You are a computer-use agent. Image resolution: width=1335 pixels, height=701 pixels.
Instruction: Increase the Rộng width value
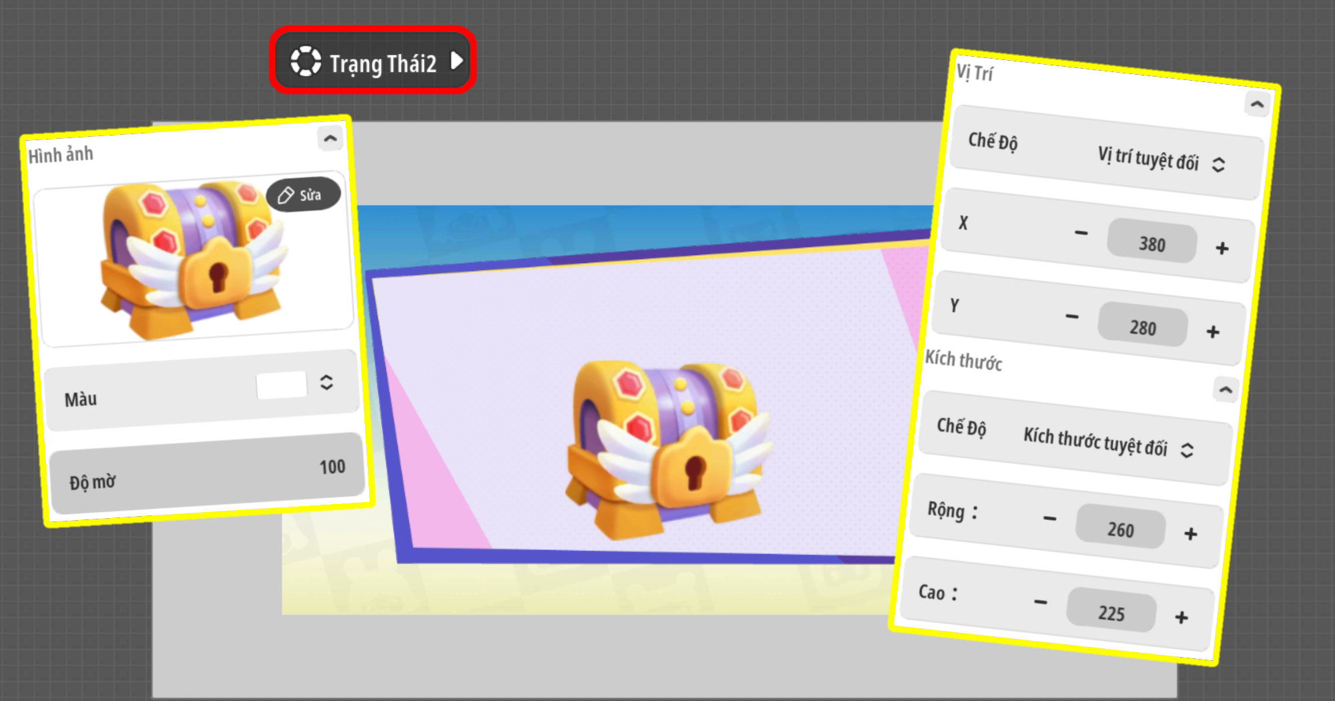pyautogui.click(x=1190, y=534)
